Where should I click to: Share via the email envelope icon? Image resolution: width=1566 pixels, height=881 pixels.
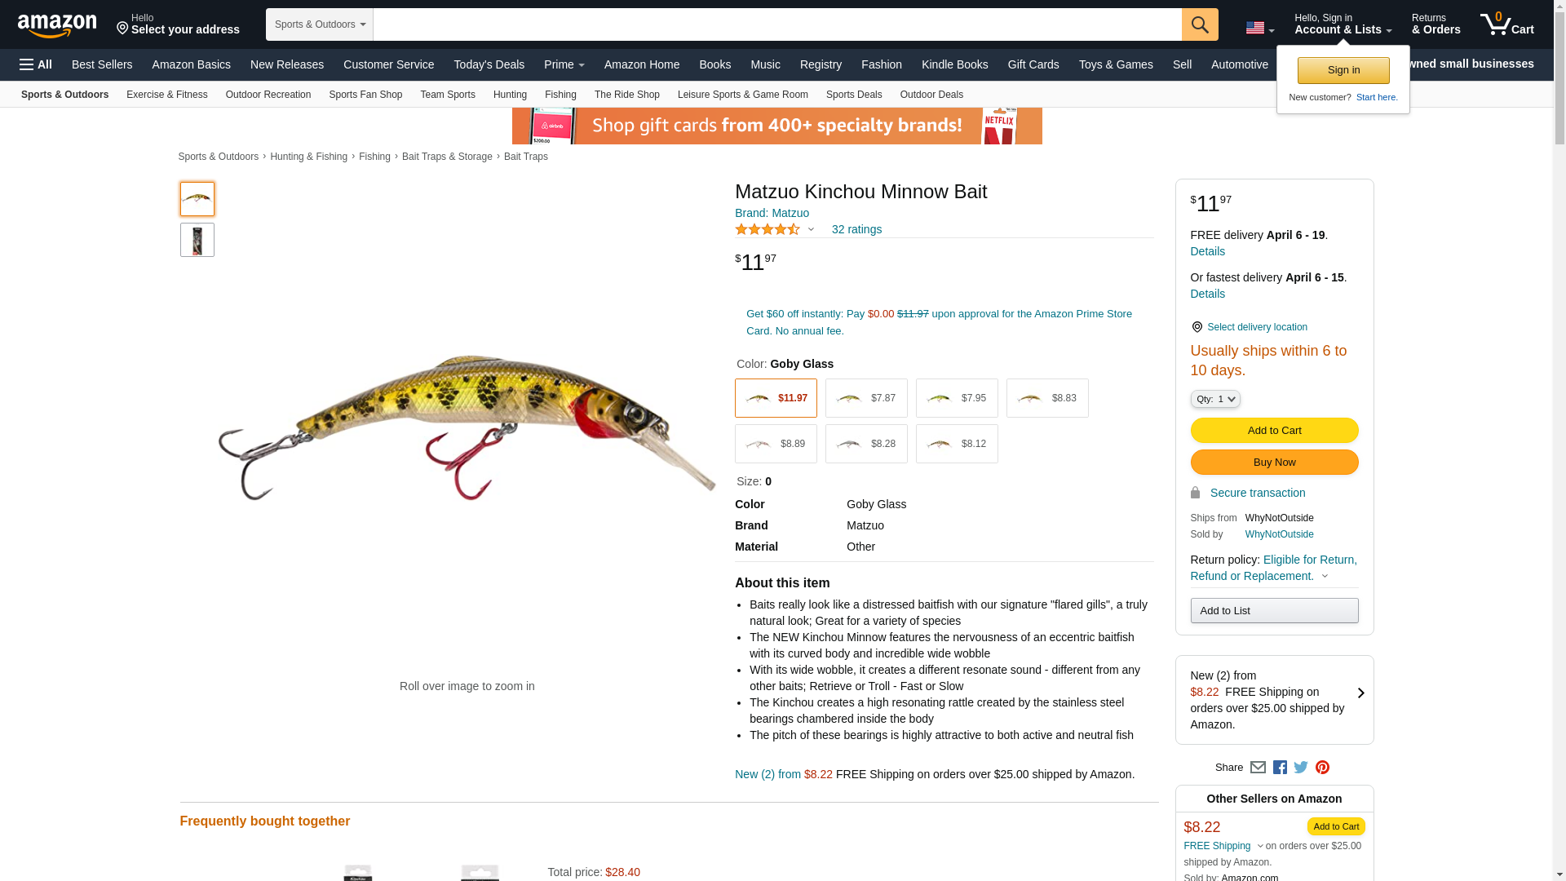click(x=1258, y=768)
